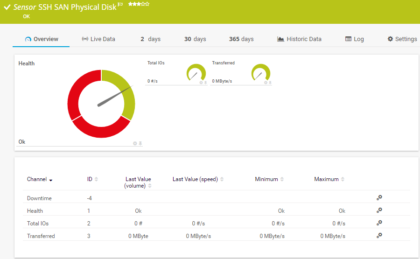Screen dimensions: 420x259
Task: Open channel settings for Downtime row
Action: (379, 198)
